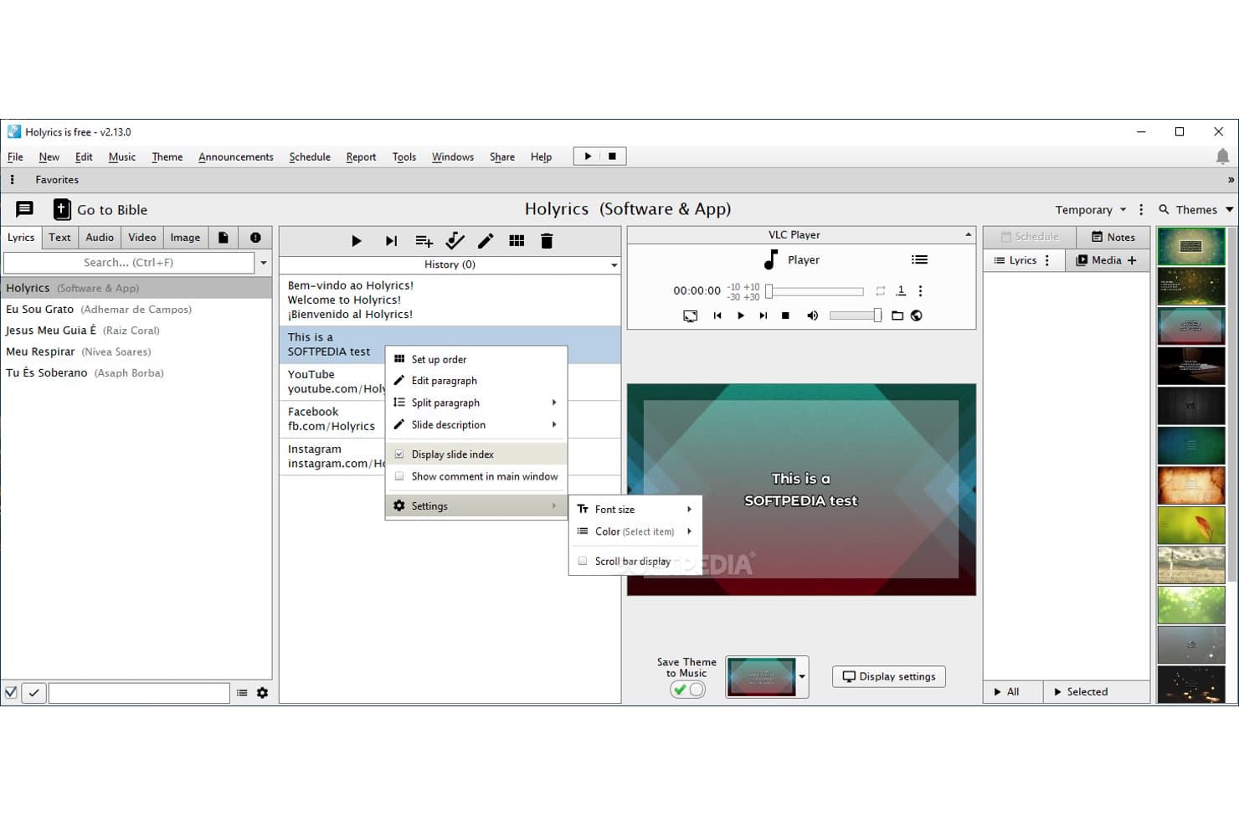Click the plus icon next to Media
The height and width of the screenshot is (826, 1239).
(1132, 260)
